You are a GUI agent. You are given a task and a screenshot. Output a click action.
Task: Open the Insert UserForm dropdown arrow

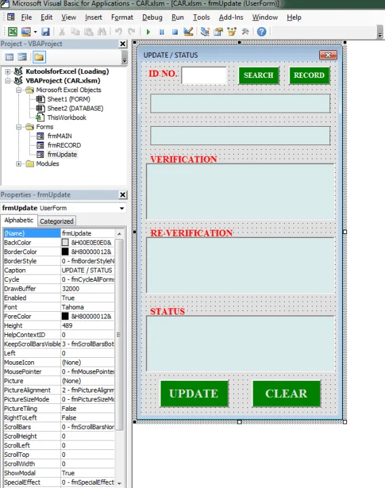coord(35,32)
